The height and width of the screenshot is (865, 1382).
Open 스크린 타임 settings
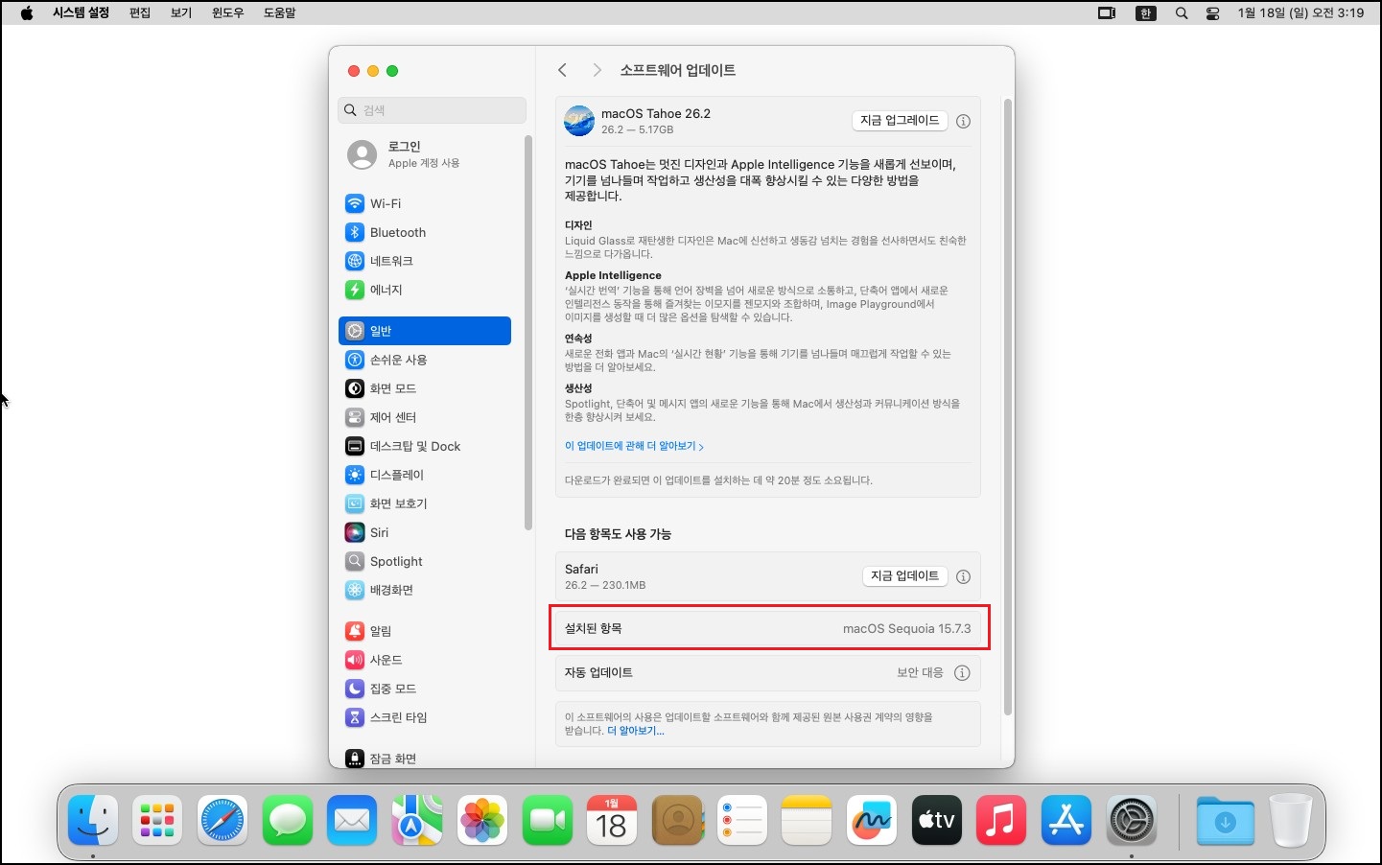(x=425, y=717)
